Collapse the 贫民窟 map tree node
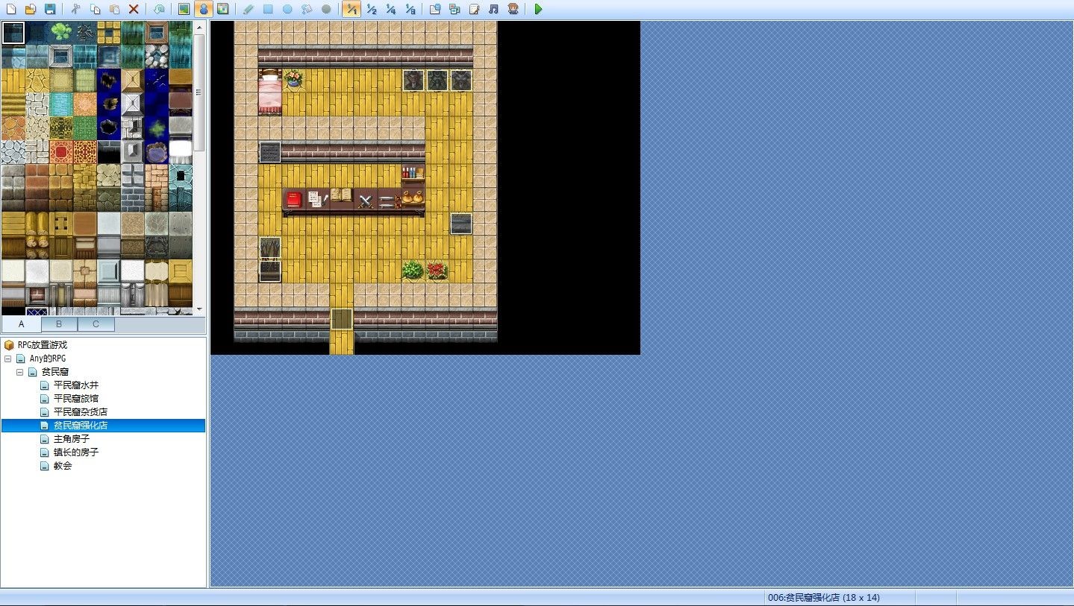1074x606 pixels. (20, 372)
